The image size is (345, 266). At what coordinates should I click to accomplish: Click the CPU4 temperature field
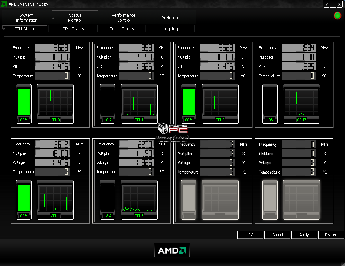(x=53, y=171)
